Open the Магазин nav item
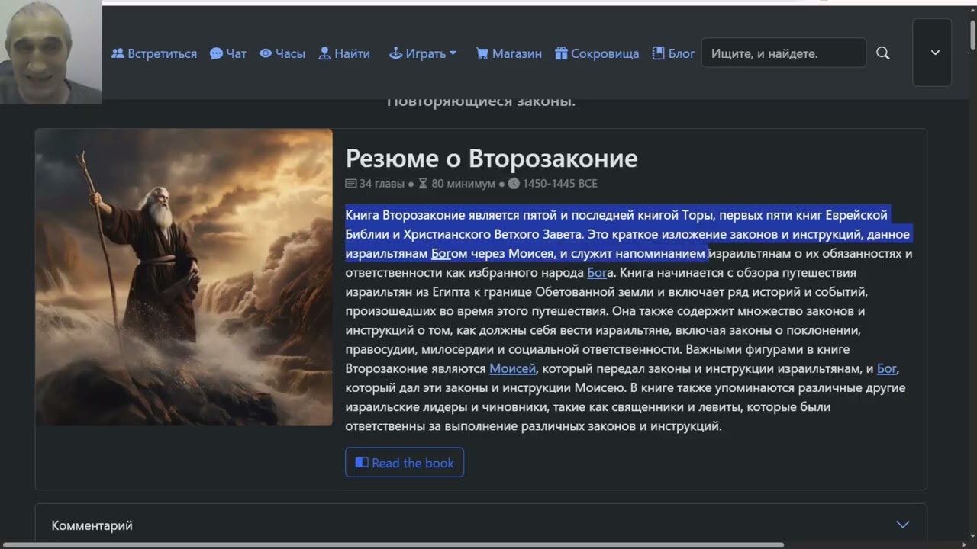Viewport: 977px width, 549px height. 508,53
